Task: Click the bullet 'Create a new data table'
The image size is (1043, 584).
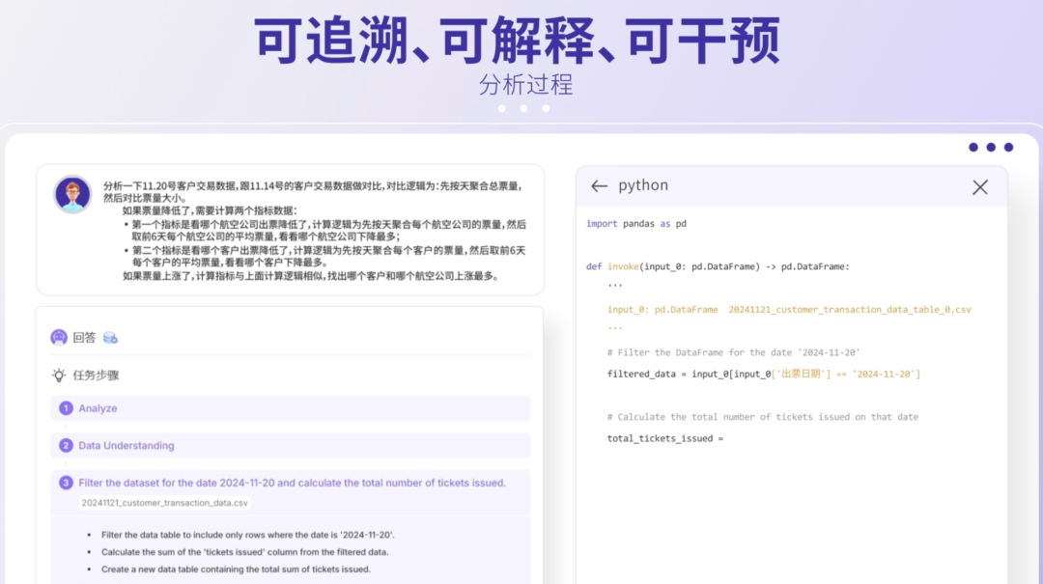Action: pos(237,570)
